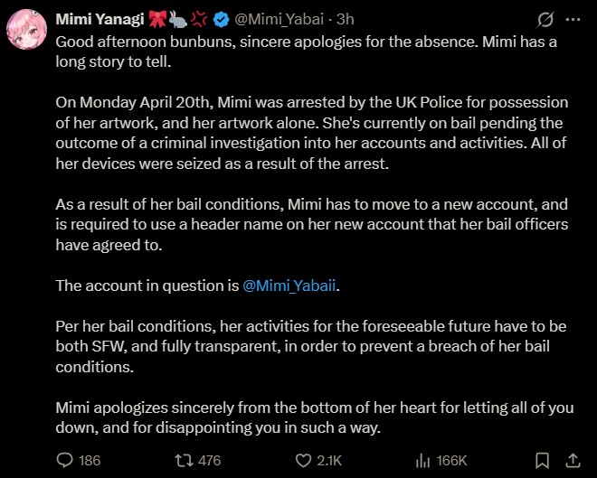Screen dimensions: 597x478
Task: Click the 2.1K likes count
Action: point(329,461)
